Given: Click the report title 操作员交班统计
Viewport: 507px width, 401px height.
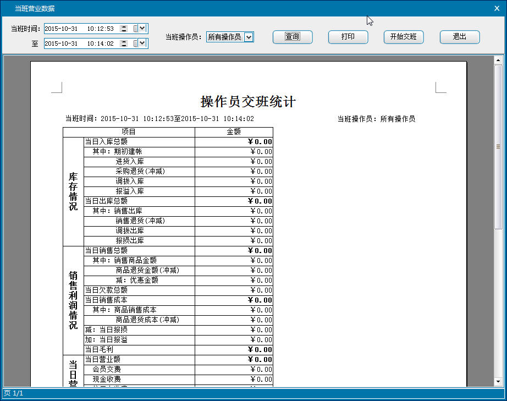Looking at the screenshot, I should pos(248,102).
